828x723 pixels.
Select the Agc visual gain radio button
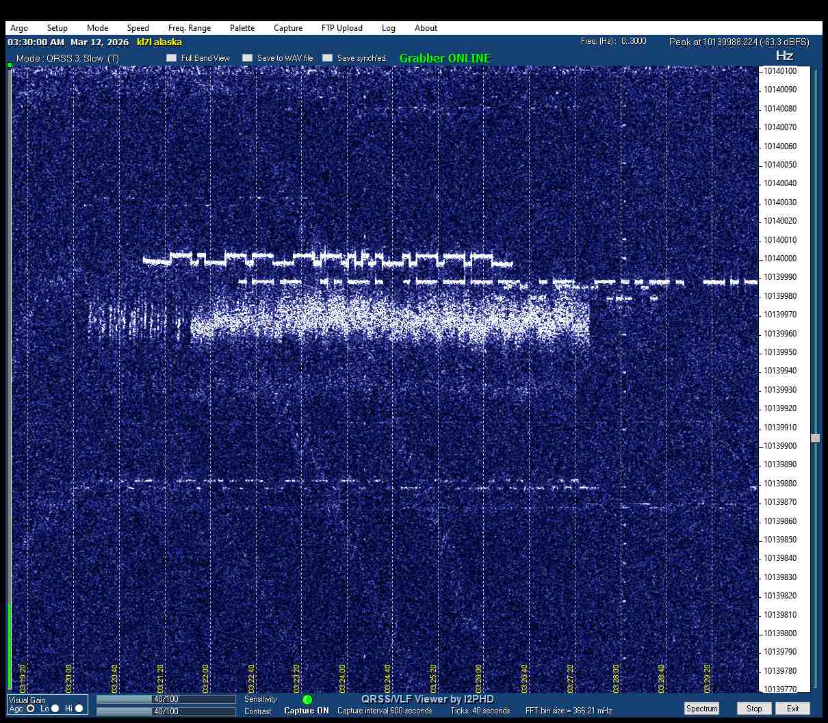coord(31,709)
